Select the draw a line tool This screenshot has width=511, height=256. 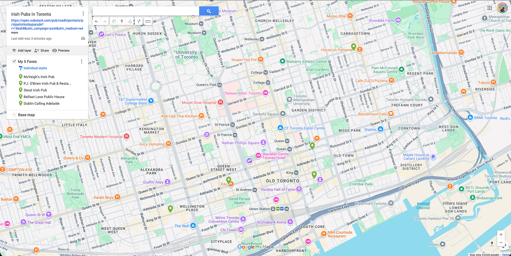point(130,21)
